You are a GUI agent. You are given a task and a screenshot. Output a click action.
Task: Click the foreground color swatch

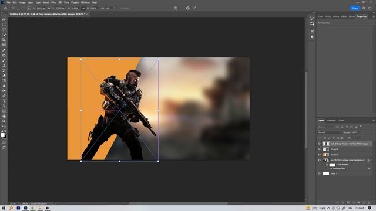[x=2, y=135]
